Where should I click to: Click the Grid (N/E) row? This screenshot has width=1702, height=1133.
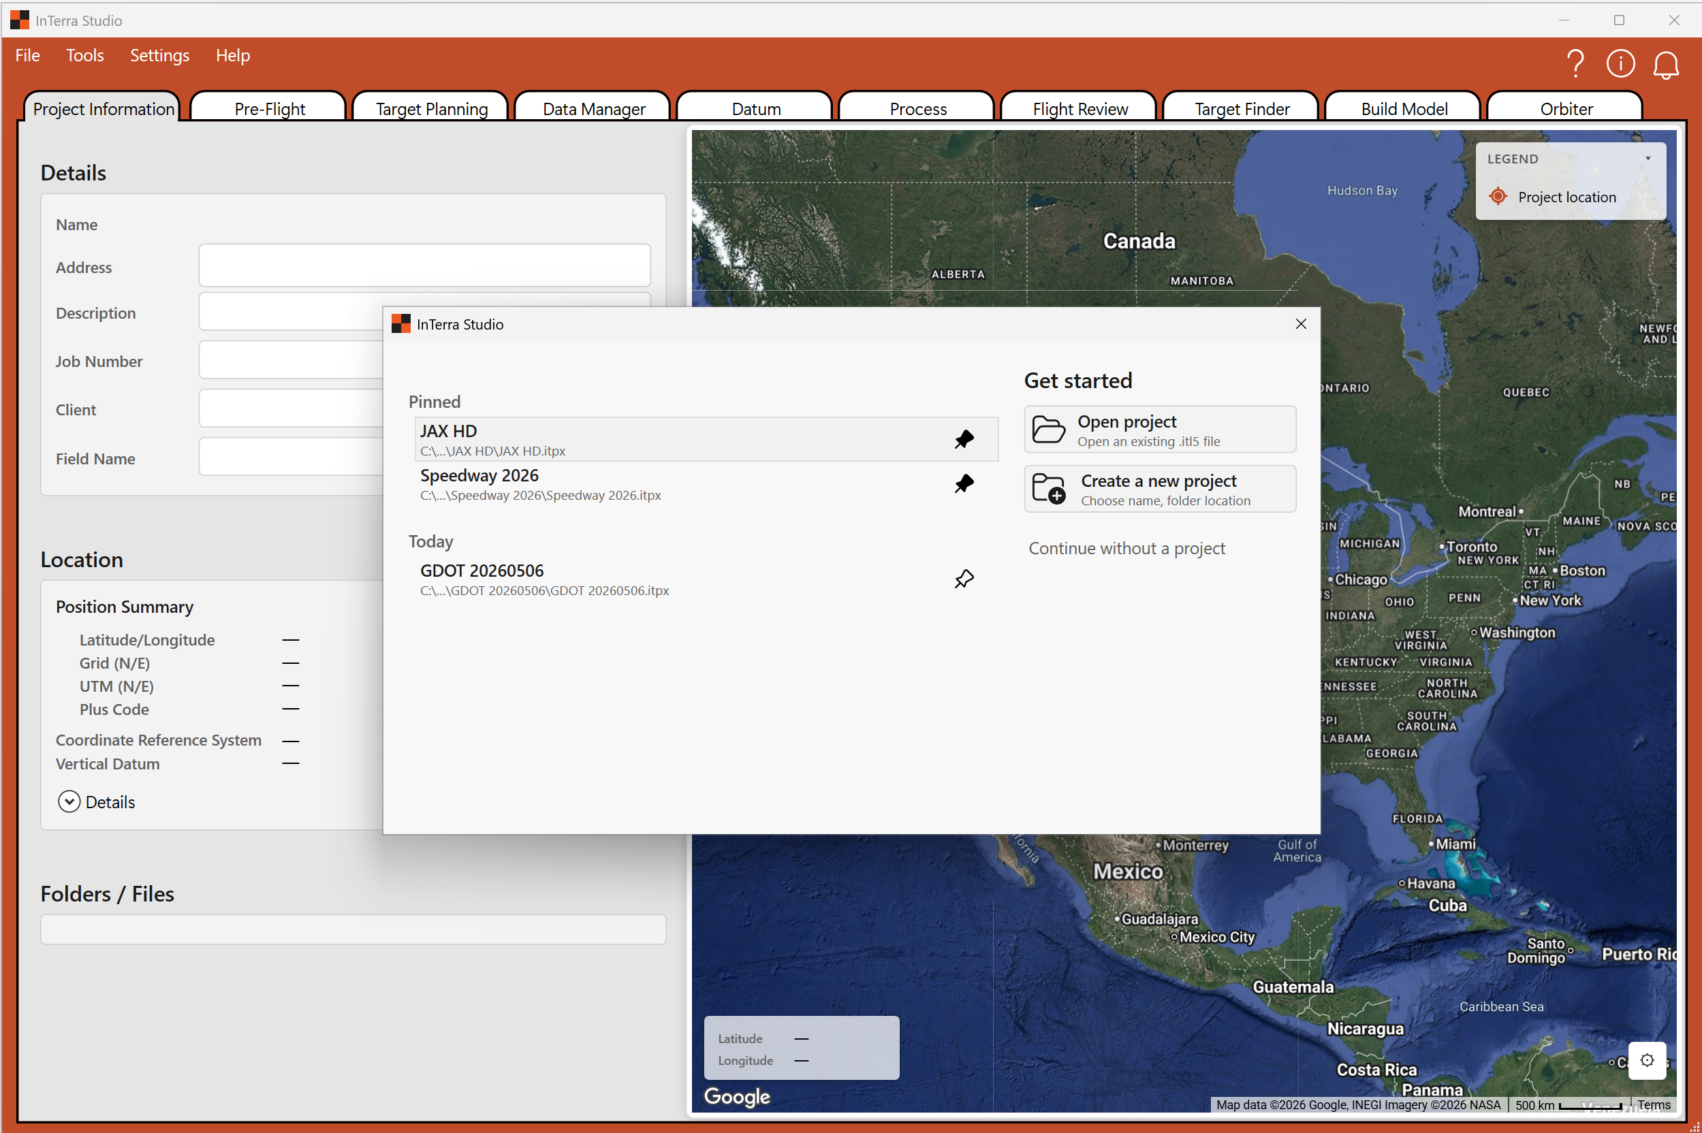[x=189, y=663]
